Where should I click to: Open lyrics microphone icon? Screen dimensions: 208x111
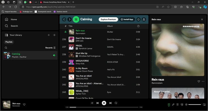[x=173, y=104]
